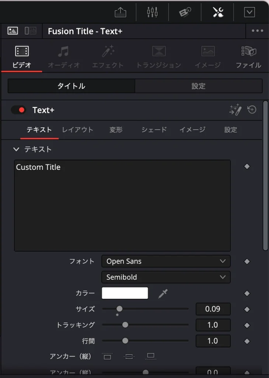Click the 設定 button next to タイトル

click(x=198, y=86)
